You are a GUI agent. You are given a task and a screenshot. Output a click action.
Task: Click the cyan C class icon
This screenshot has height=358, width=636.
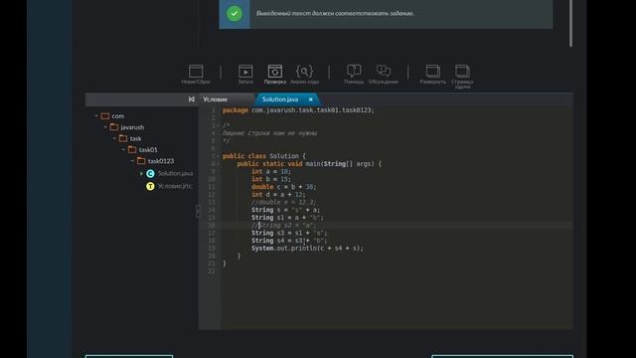(150, 174)
